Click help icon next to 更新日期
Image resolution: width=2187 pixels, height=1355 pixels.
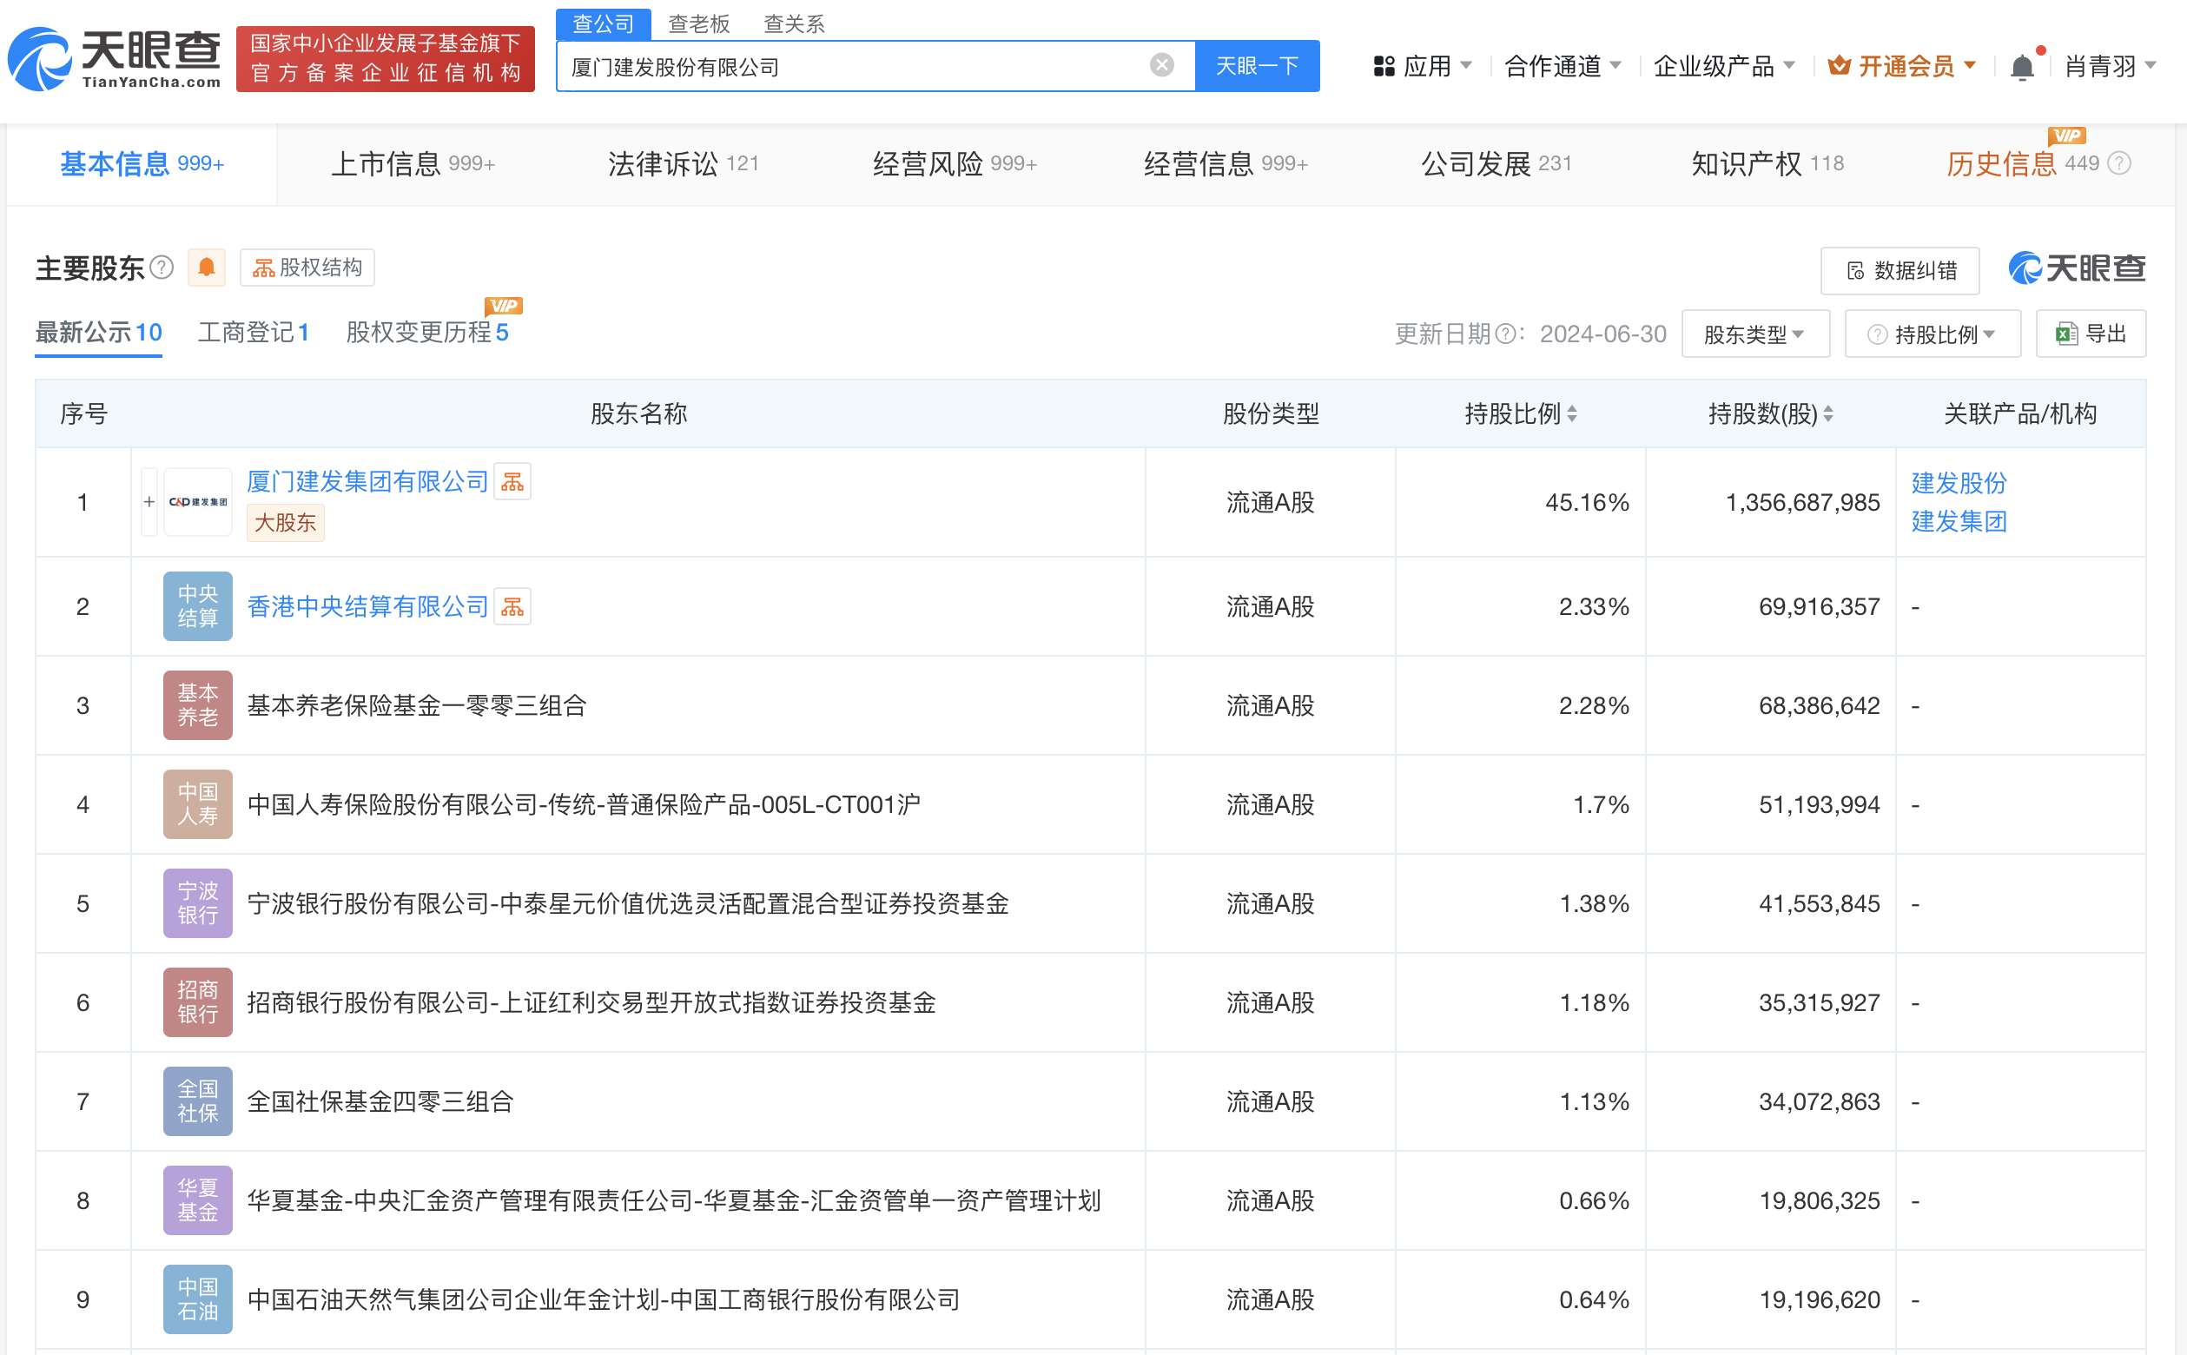(x=1506, y=334)
